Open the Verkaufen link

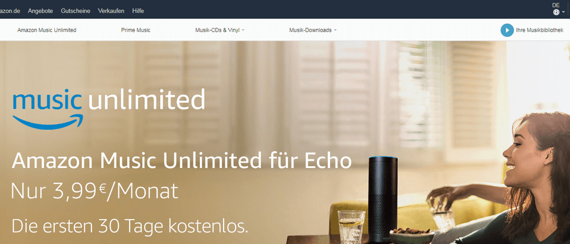[x=111, y=11]
